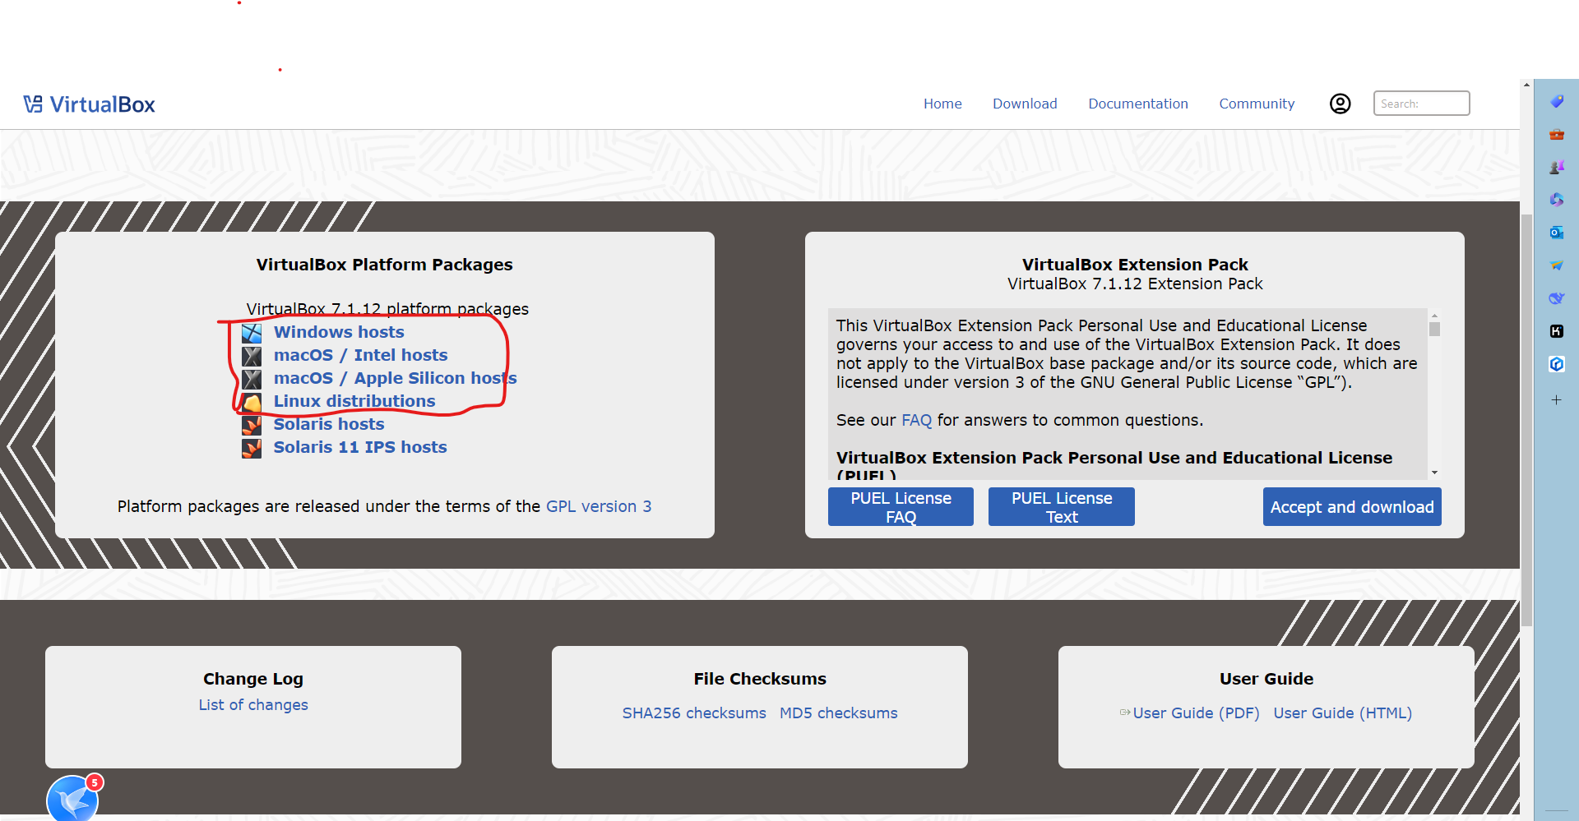Open the List of changes link
Screen dimensions: 1579x821
click(253, 705)
